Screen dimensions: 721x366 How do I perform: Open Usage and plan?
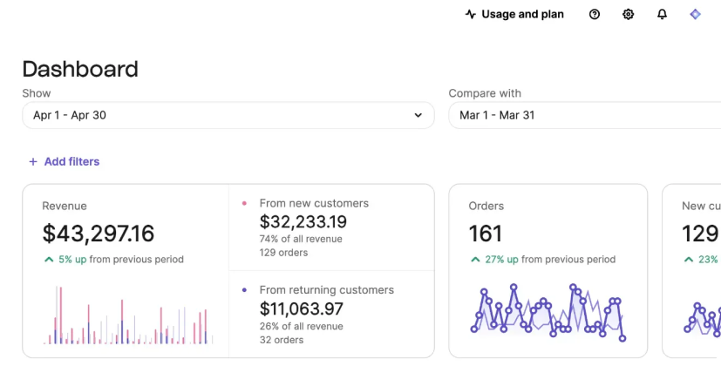522,15
